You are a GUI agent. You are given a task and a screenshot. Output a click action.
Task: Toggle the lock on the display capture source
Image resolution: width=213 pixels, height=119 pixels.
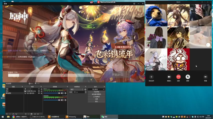(42, 93)
